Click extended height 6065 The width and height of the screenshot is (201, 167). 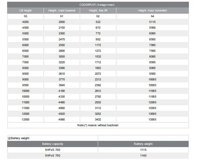152,33
